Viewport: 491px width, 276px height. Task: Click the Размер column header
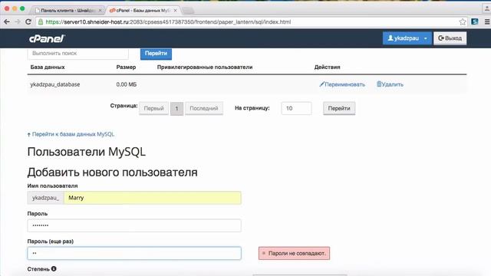(x=126, y=67)
